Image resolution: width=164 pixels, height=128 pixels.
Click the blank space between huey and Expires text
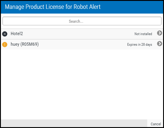click(x=83, y=45)
